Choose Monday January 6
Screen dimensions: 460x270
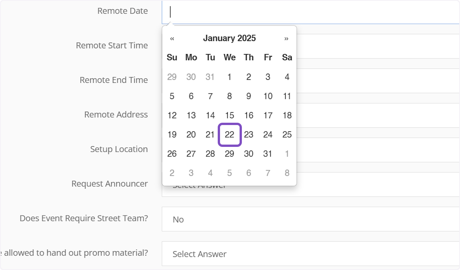191,96
